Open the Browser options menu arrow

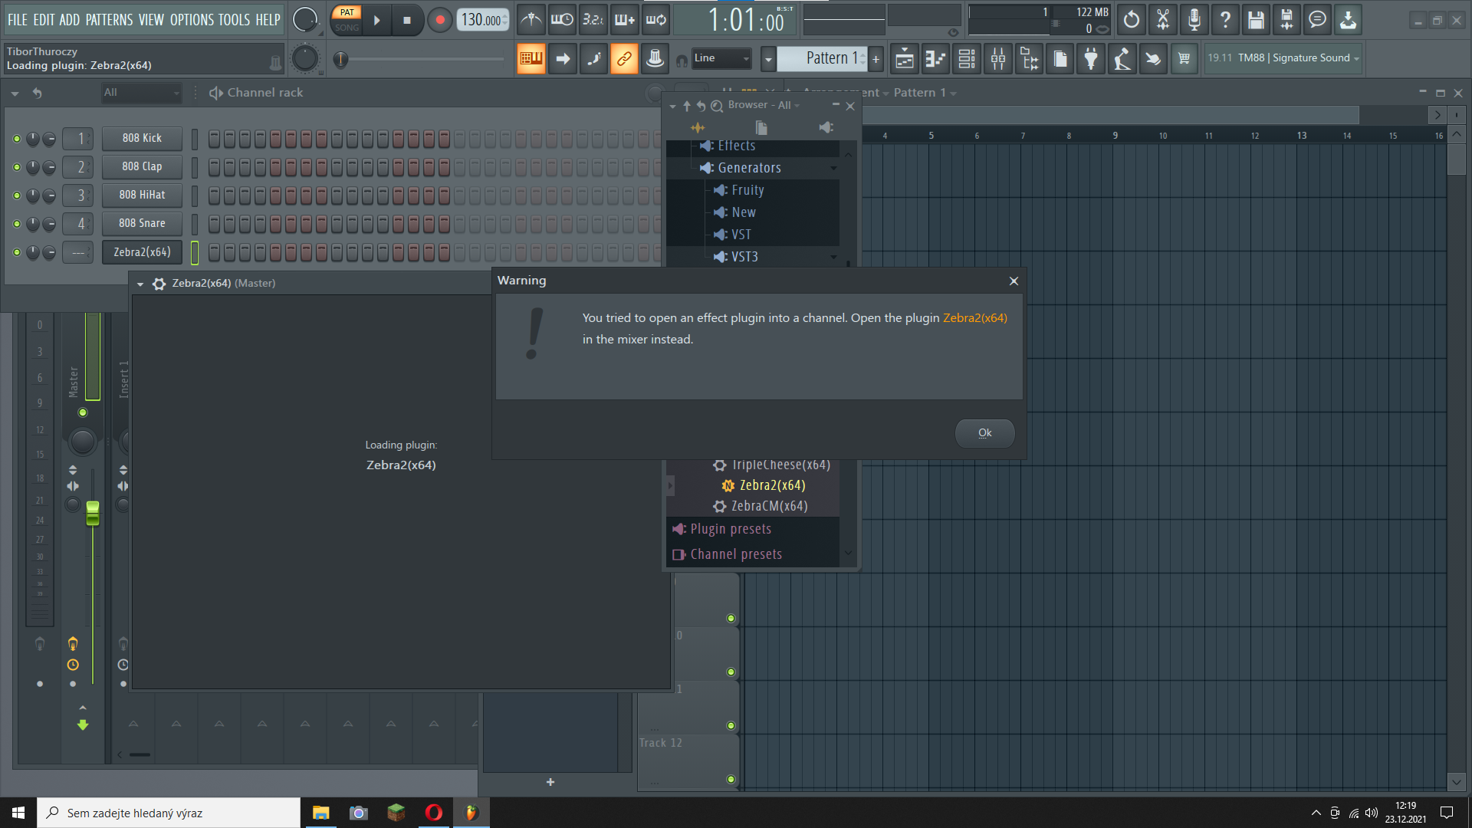point(672,106)
